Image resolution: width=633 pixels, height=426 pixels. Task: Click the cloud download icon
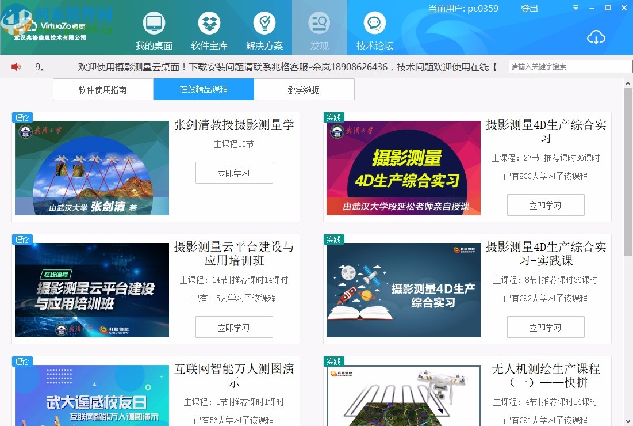click(x=596, y=37)
